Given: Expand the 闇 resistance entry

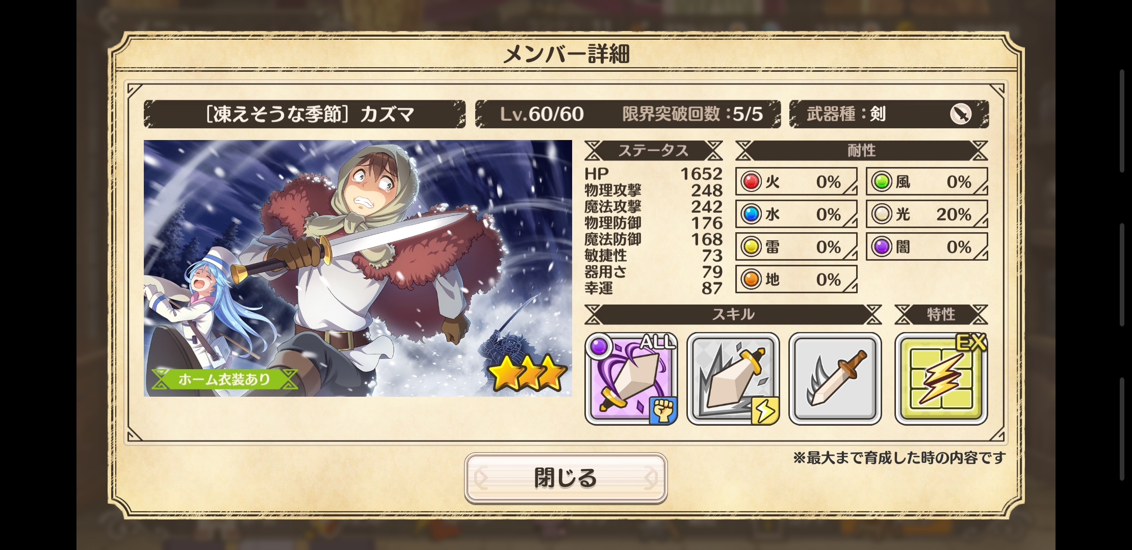Looking at the screenshot, I should [927, 246].
